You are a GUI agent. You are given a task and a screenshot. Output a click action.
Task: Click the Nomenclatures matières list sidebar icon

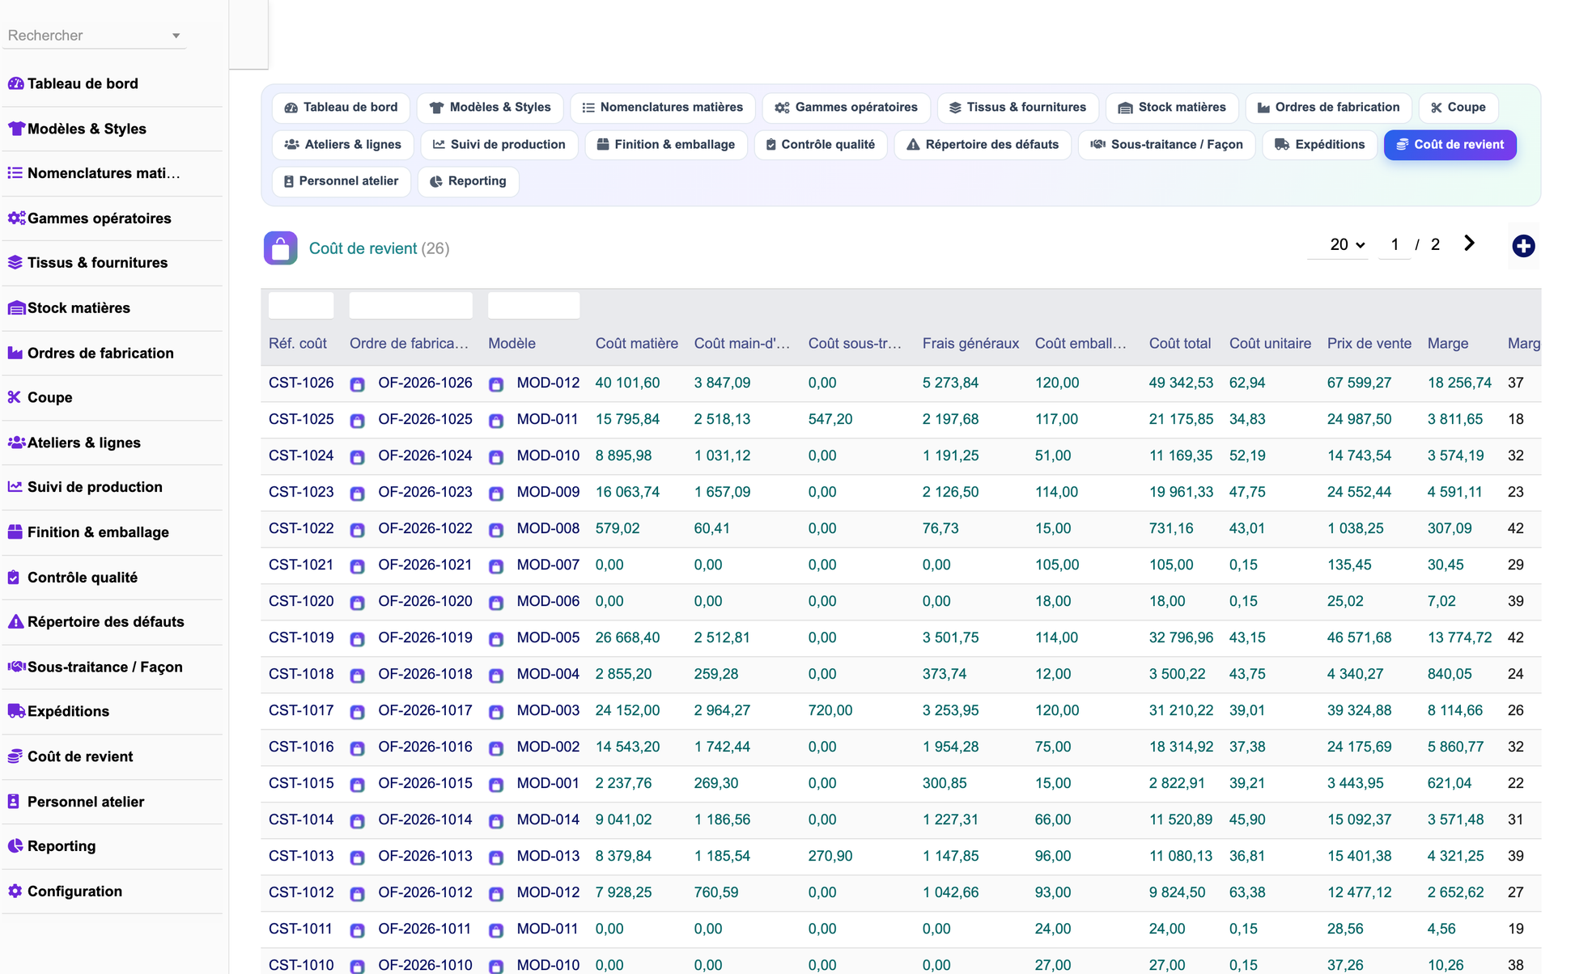(x=15, y=173)
